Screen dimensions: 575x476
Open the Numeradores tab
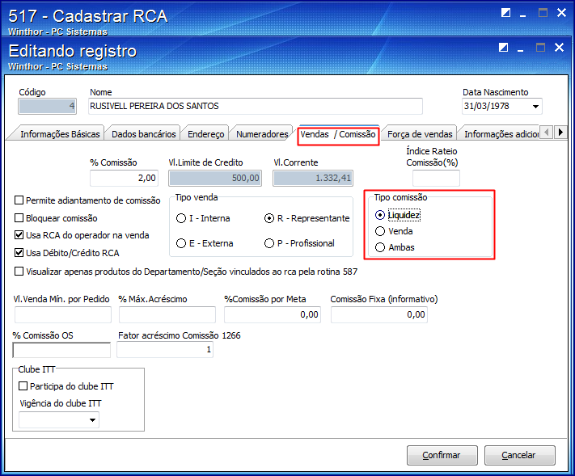pos(262,134)
